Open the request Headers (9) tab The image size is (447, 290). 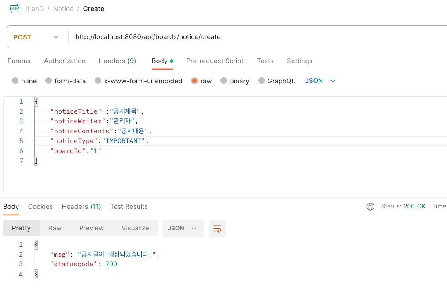pos(117,61)
